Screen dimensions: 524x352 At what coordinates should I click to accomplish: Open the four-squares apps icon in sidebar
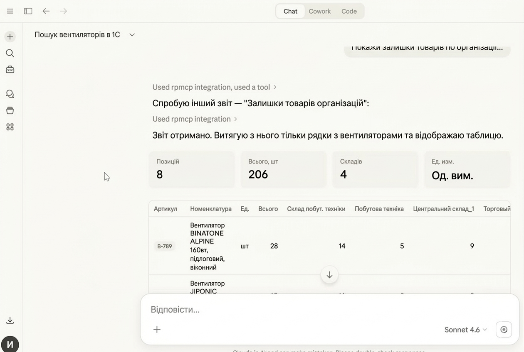(10, 127)
